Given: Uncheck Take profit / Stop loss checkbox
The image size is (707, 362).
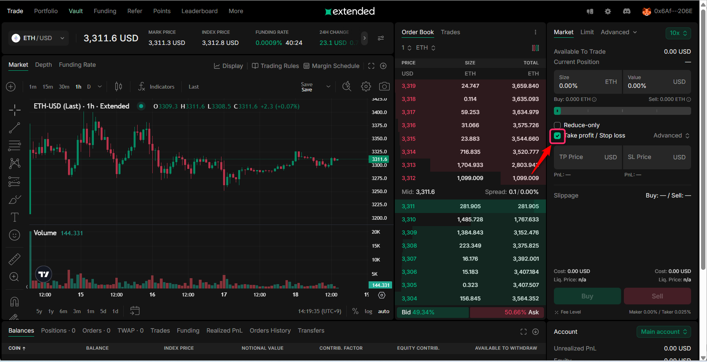Looking at the screenshot, I should pos(557,136).
